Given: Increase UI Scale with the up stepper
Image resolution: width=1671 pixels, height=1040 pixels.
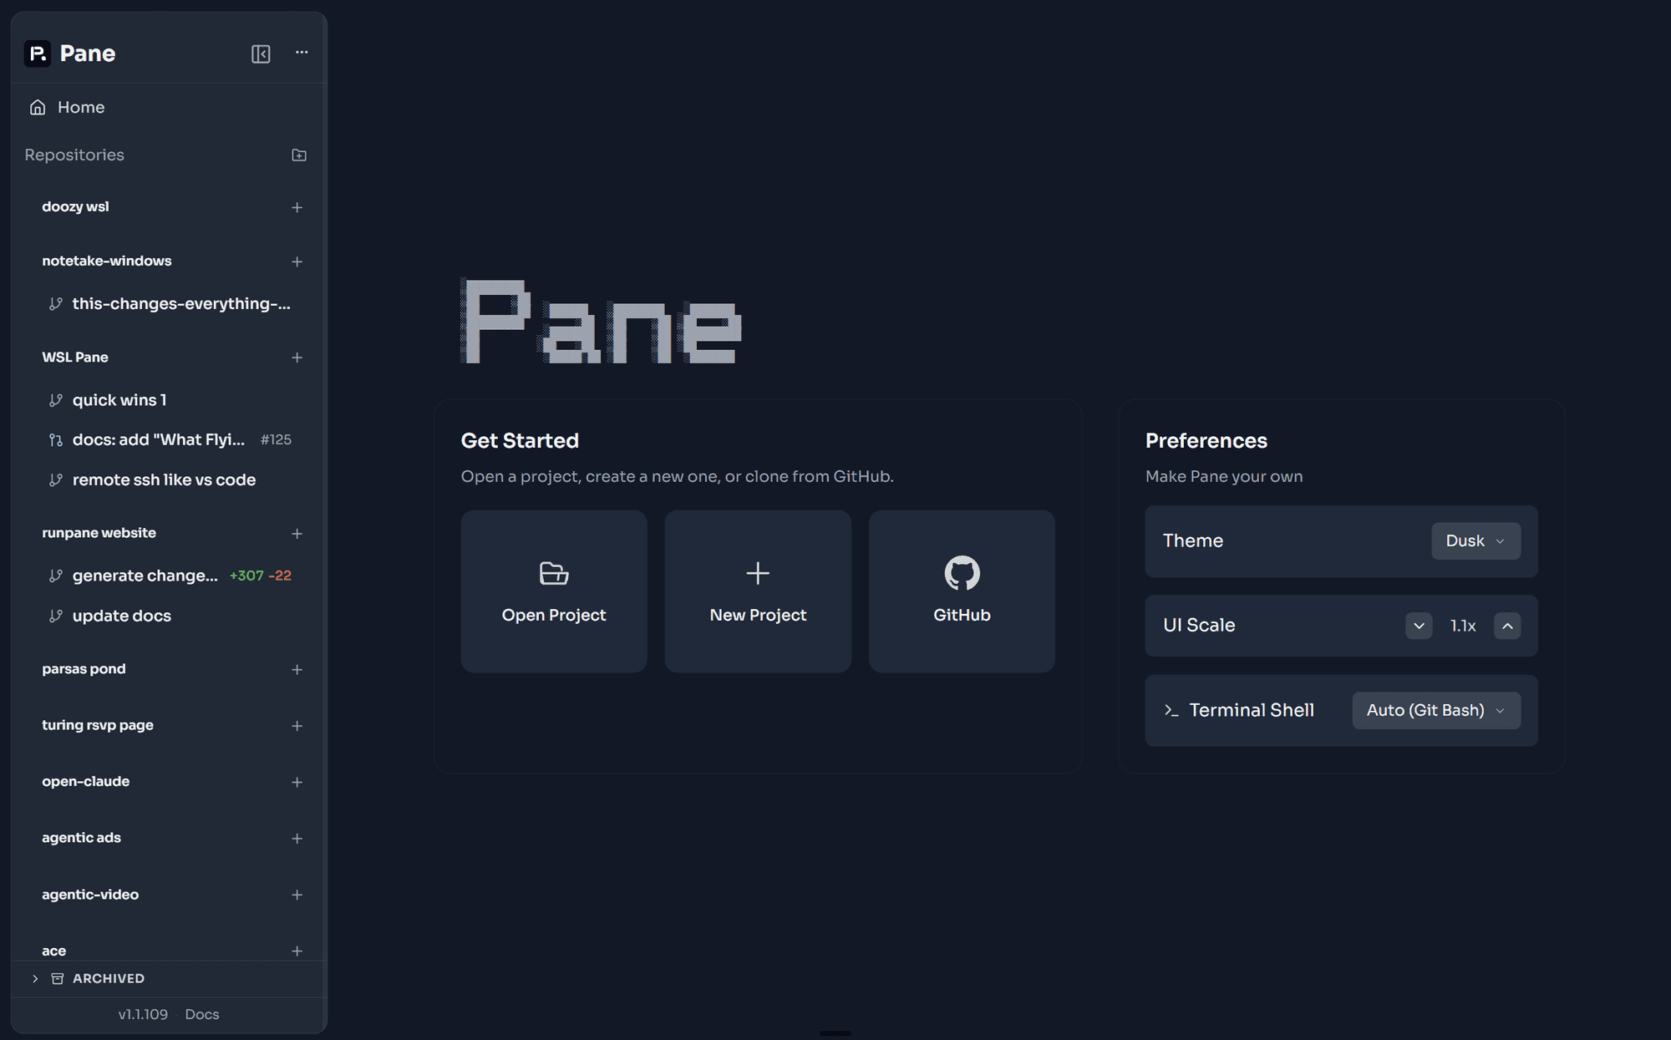Looking at the screenshot, I should (x=1507, y=625).
